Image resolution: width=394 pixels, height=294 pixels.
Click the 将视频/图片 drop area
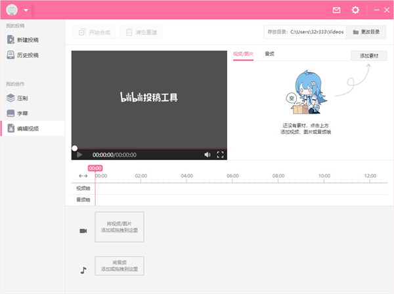(120, 227)
